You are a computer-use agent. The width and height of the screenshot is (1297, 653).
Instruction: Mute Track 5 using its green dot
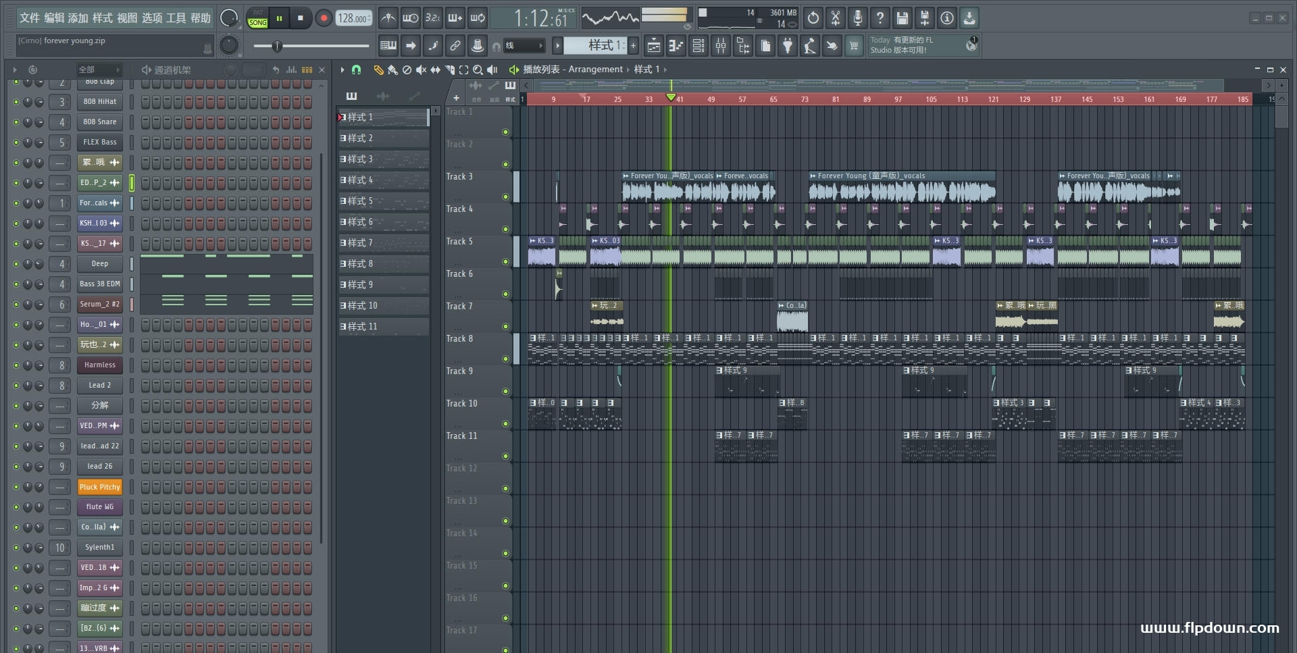point(505,262)
